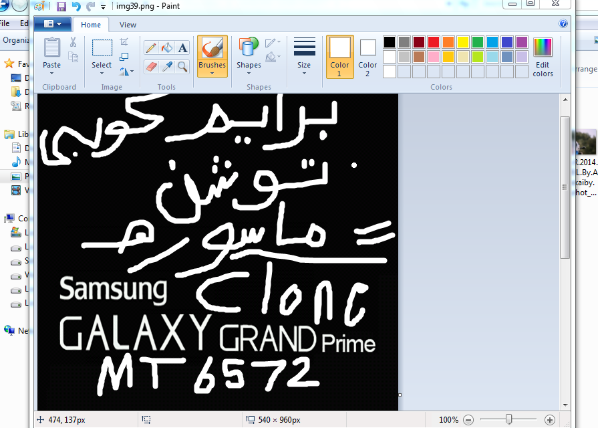Viewport: 598px width, 428px height.
Task: Open the Shape fill option
Action: pyautogui.click(x=273, y=58)
